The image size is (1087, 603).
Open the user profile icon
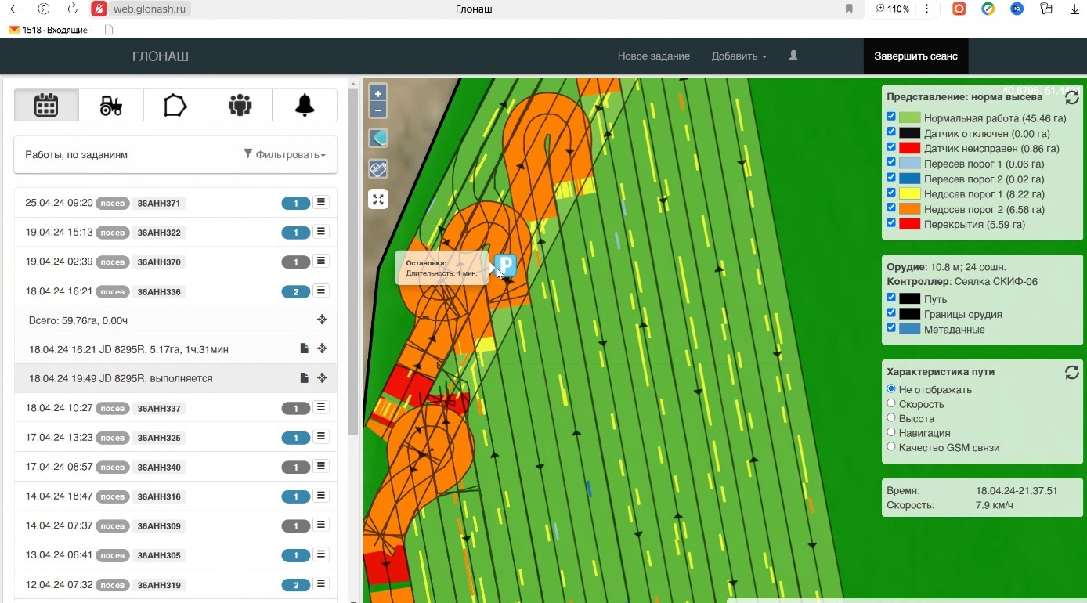(793, 56)
